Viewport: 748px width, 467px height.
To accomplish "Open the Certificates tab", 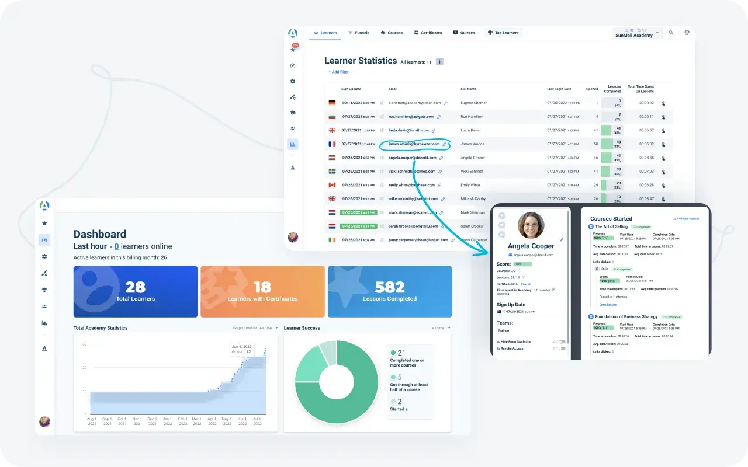I will (428, 33).
